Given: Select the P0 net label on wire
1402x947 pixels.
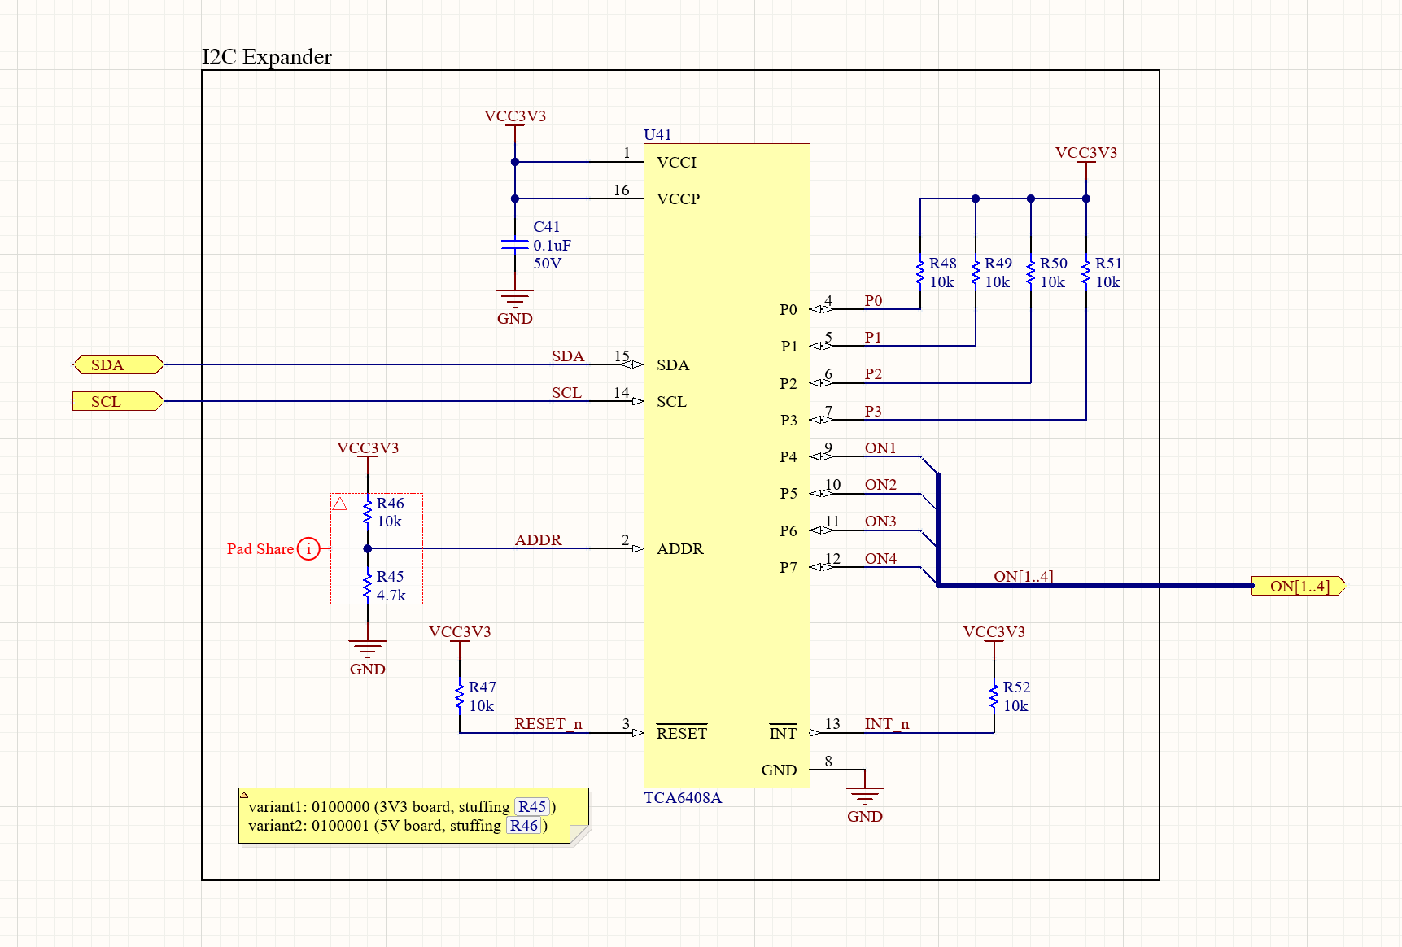Looking at the screenshot, I should (x=873, y=301).
